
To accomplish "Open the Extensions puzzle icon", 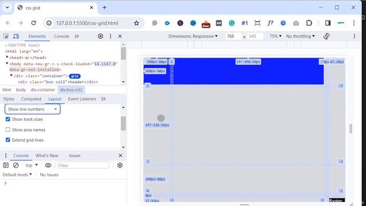I will pos(309,23).
